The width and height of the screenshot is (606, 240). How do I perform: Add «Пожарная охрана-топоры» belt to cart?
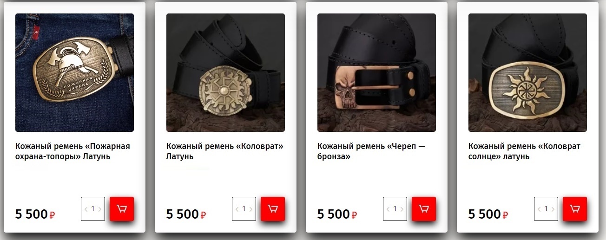122,209
